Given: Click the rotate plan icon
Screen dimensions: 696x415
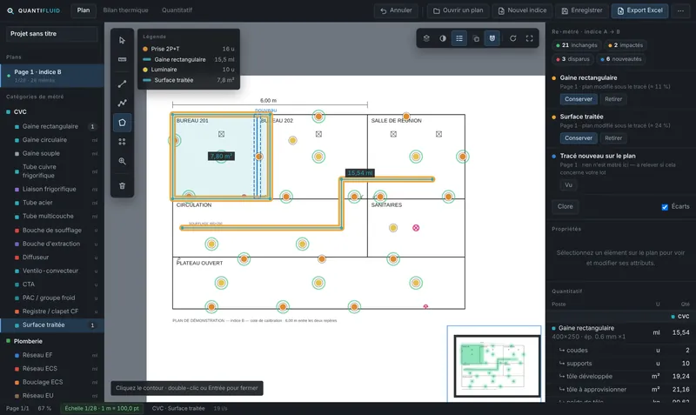Looking at the screenshot, I should click(512, 38).
